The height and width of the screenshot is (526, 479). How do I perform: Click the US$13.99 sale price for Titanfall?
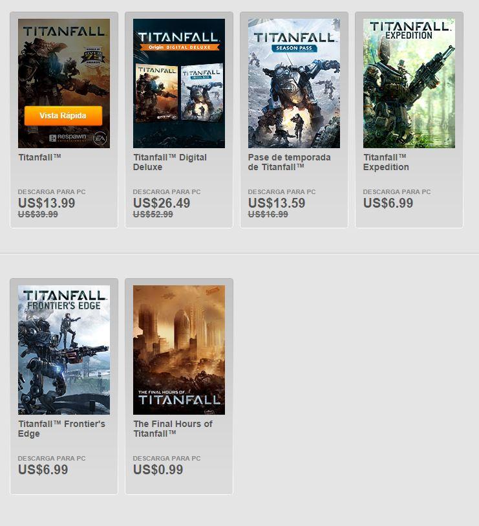pos(47,203)
